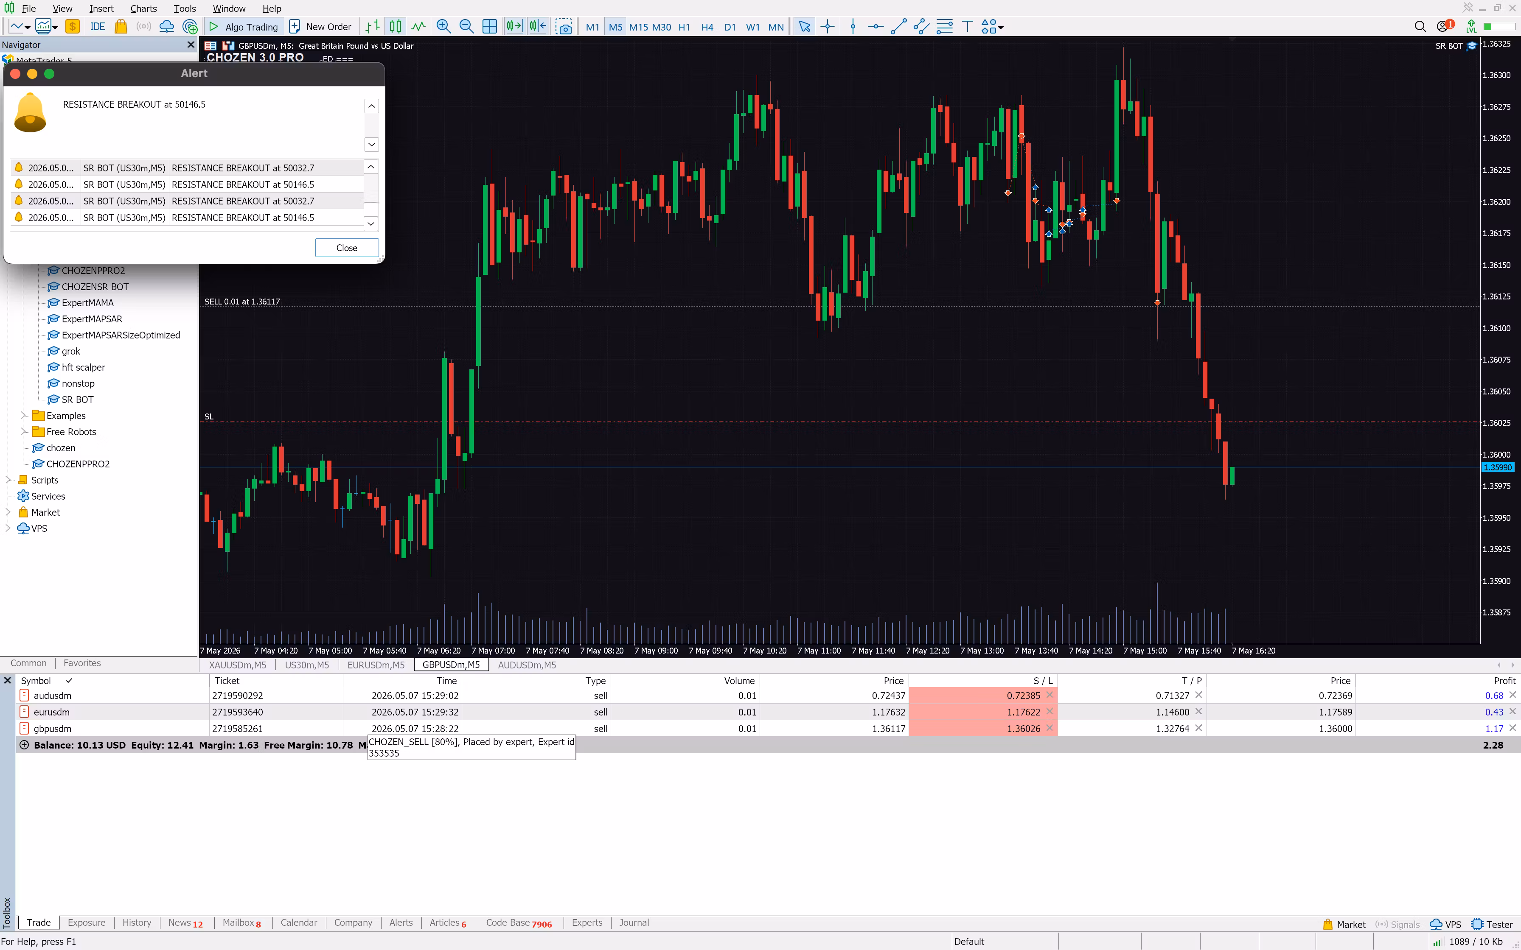This screenshot has height=950, width=1521.
Task: Select the trendline drawing tool
Action: [x=899, y=26]
